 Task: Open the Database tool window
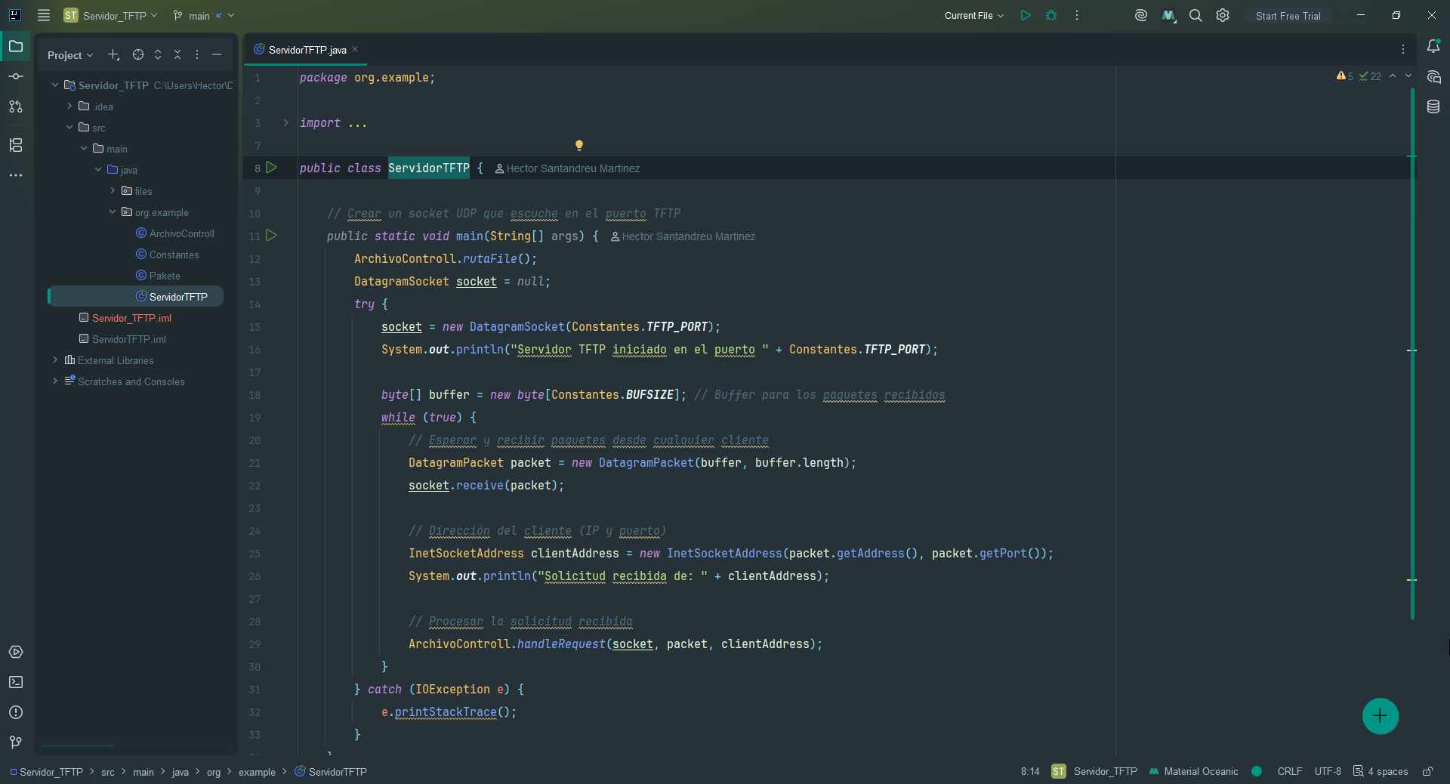tap(1433, 106)
